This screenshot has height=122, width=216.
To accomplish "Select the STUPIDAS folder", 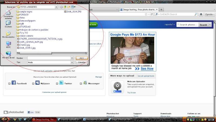I will (24, 27).
